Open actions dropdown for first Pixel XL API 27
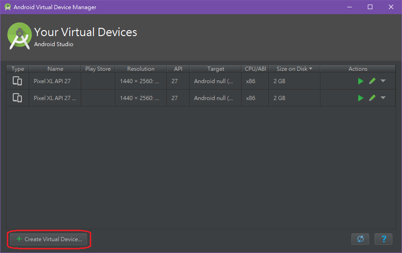402x253 pixels. pyautogui.click(x=383, y=81)
